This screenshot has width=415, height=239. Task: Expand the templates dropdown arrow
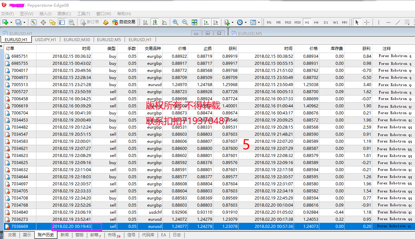coord(259,22)
